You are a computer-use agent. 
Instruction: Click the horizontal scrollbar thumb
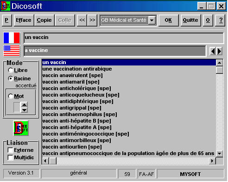pos(53,161)
